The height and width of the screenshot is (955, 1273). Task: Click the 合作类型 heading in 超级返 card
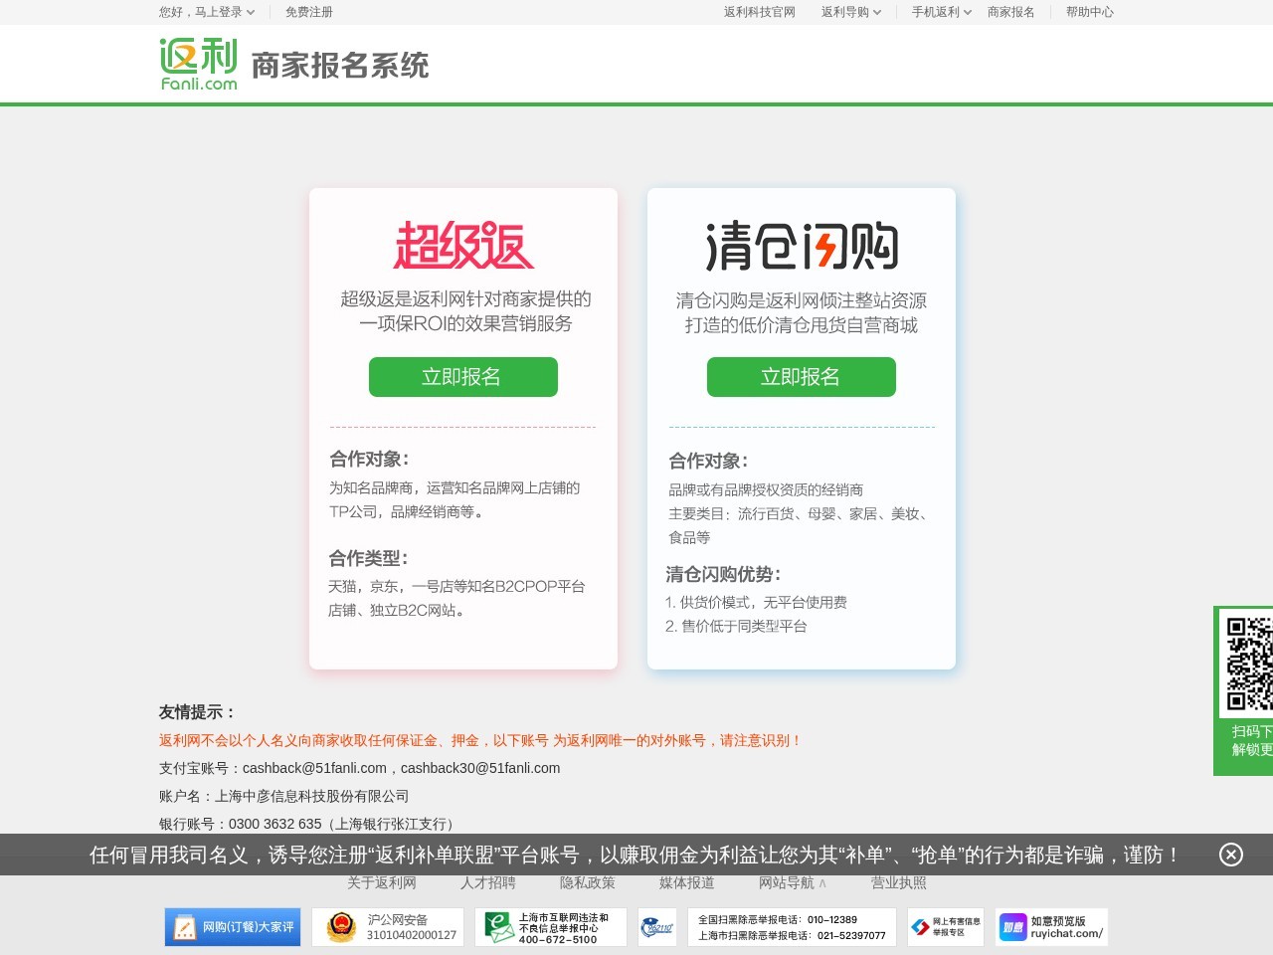click(369, 558)
